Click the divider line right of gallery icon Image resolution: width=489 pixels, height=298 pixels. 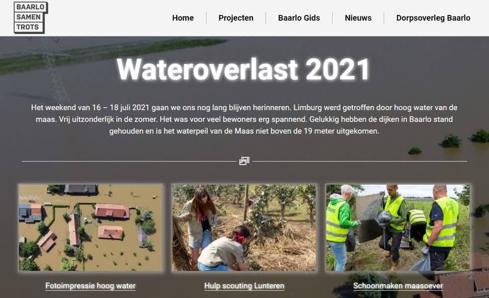coord(360,161)
